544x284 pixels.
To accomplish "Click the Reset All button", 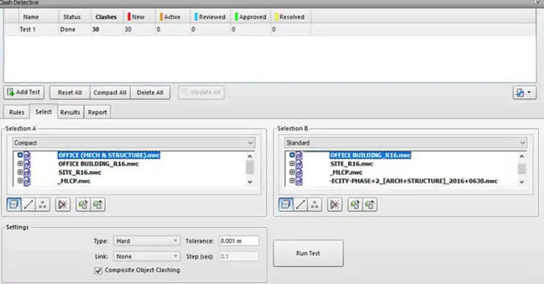I will [70, 92].
